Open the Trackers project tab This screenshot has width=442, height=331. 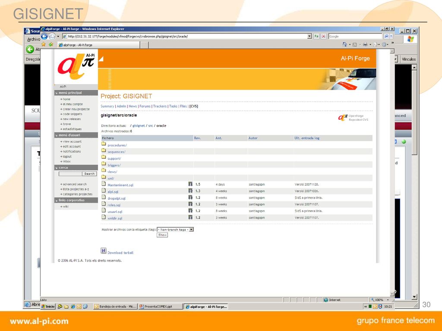click(x=160, y=106)
